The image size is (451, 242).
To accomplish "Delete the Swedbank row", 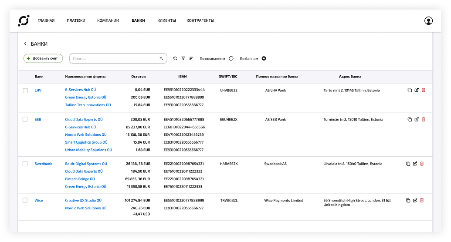I will pyautogui.click(x=422, y=164).
